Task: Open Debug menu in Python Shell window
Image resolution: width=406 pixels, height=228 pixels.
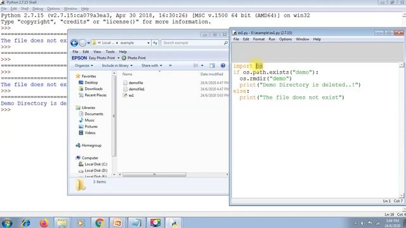Action: pyautogui.click(x=37, y=9)
